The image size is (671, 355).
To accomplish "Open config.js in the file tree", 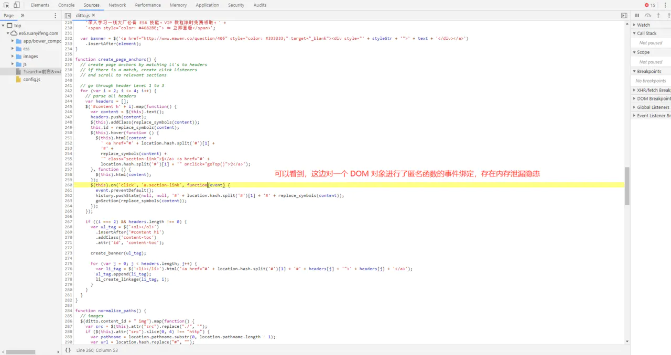I will tap(31, 80).
